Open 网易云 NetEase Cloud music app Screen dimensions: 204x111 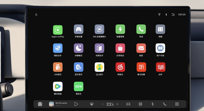tap(120, 67)
